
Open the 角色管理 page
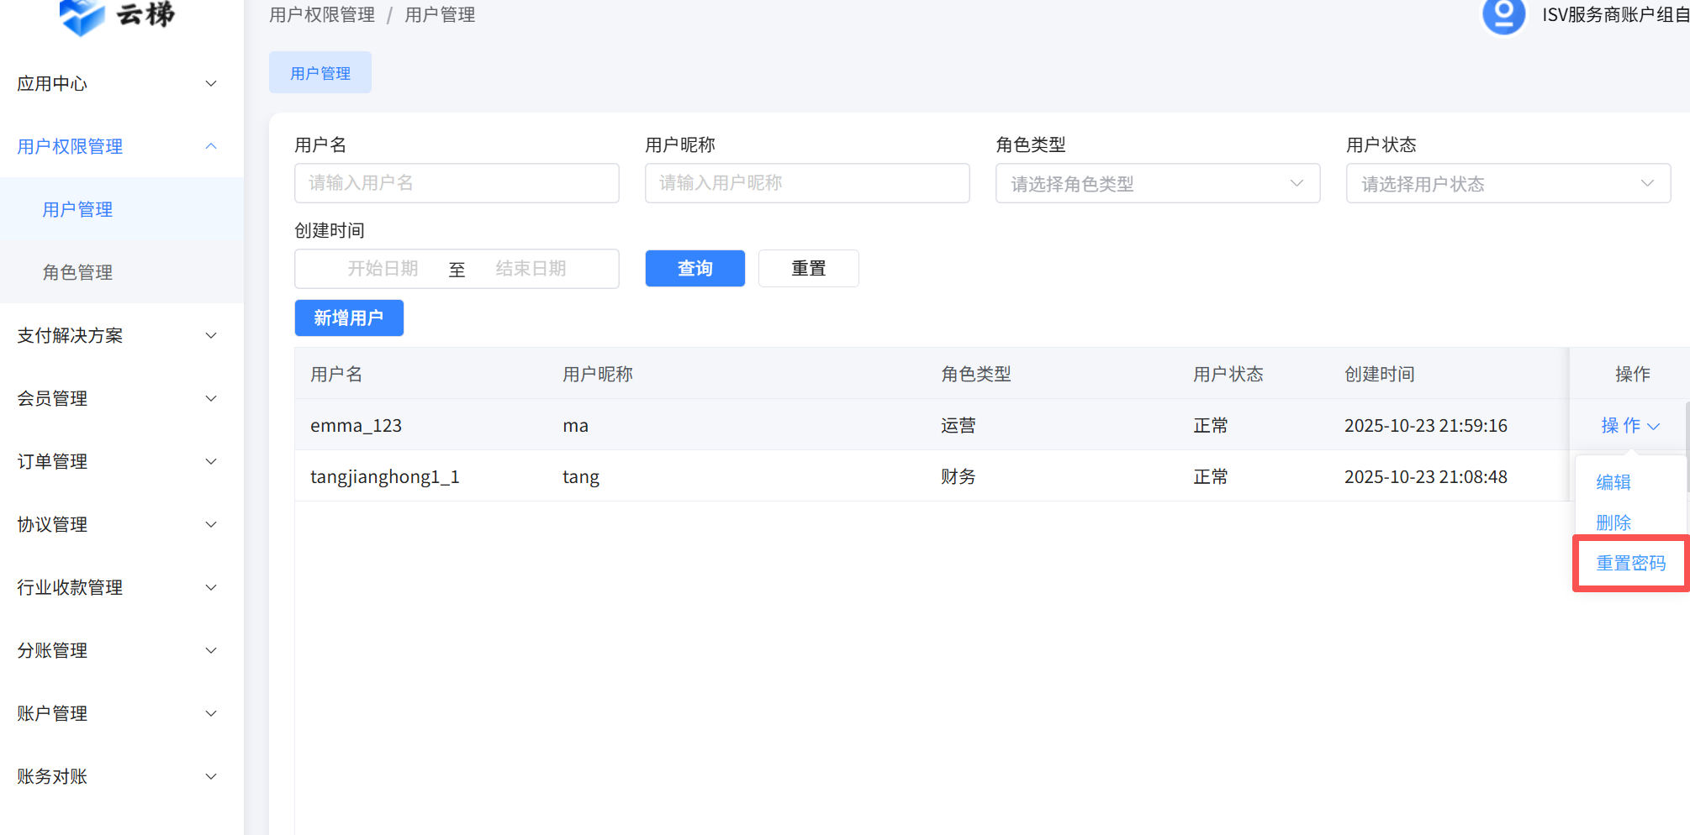pos(77,272)
